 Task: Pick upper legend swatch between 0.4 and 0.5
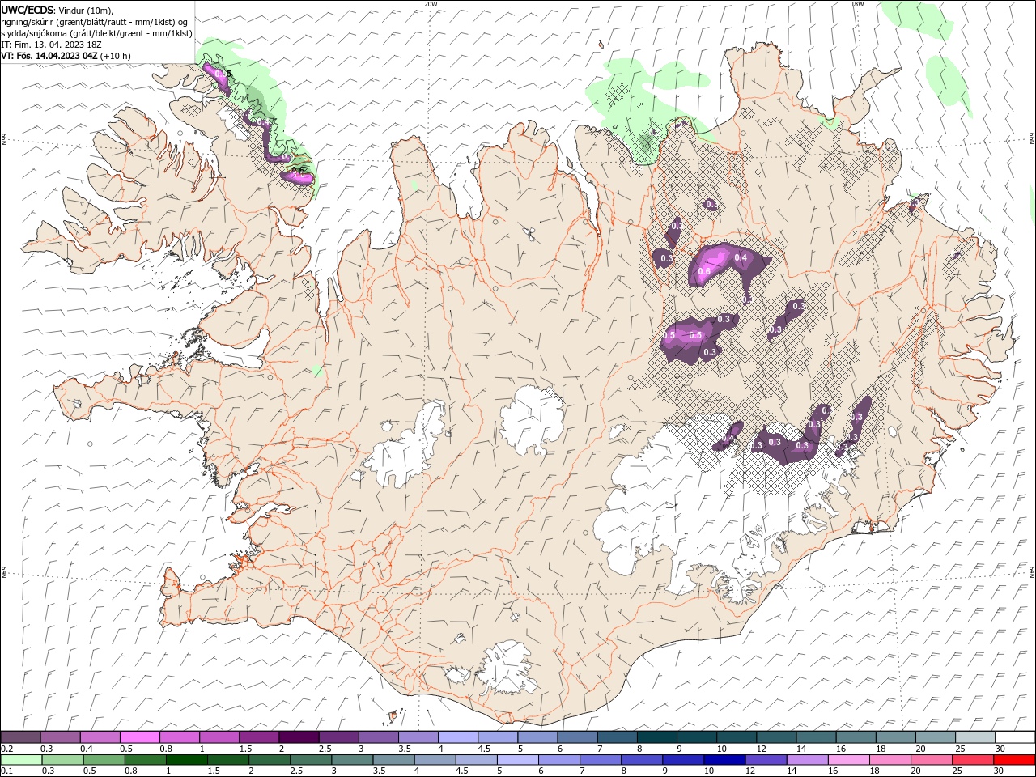[x=100, y=737]
